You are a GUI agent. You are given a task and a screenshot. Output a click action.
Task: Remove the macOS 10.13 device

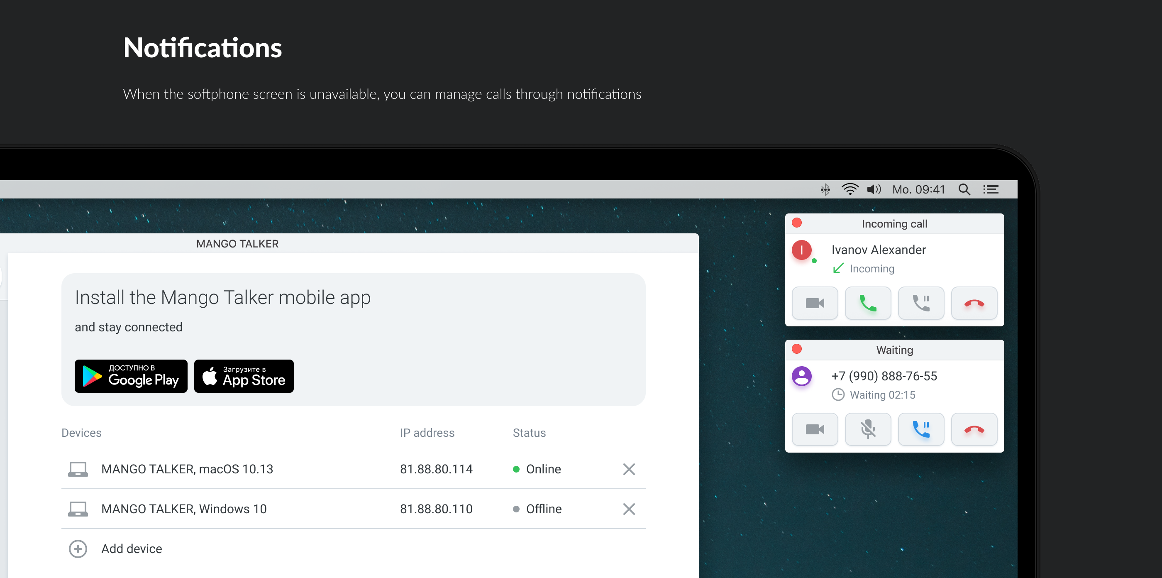(629, 469)
